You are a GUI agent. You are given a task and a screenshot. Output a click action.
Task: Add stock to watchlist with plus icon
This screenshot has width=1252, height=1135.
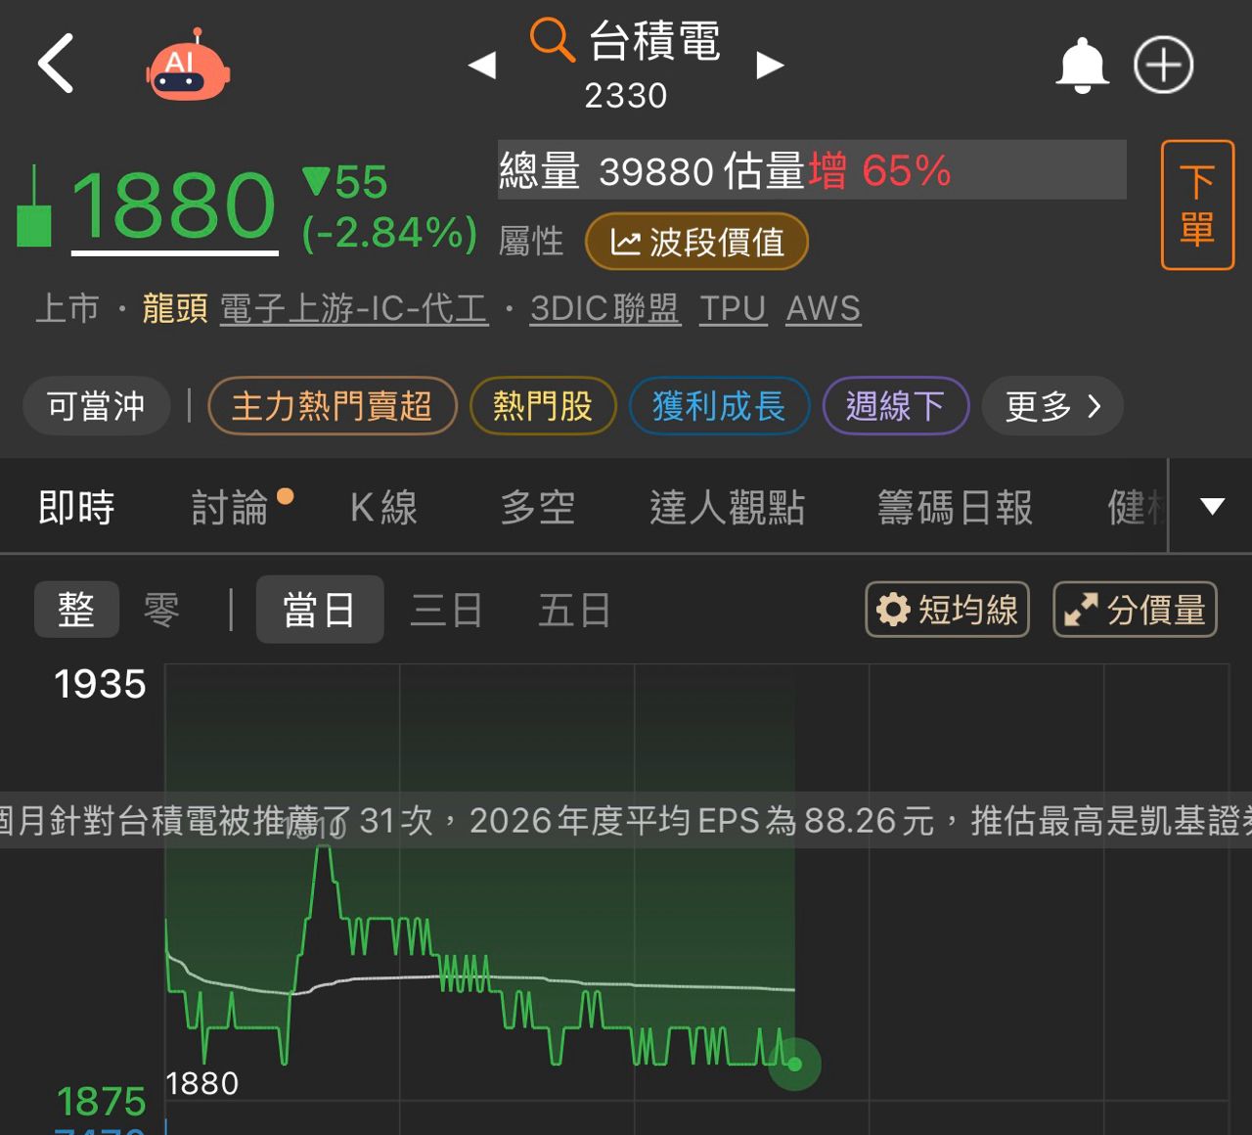(x=1163, y=66)
